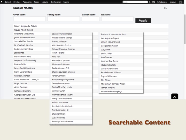Open the Configuration menu
The height and width of the screenshot is (140, 186).
click(x=56, y=2)
